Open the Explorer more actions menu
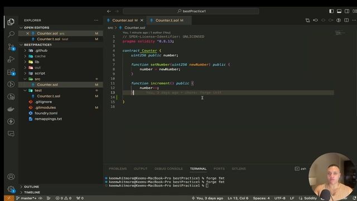This screenshot has width=357, height=201. click(x=96, y=20)
